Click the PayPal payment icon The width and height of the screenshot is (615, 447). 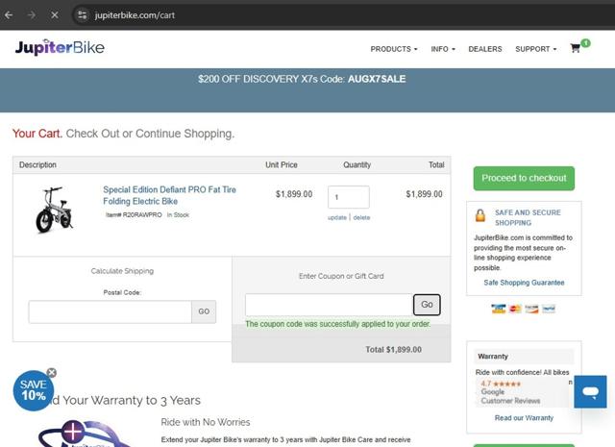(x=549, y=309)
